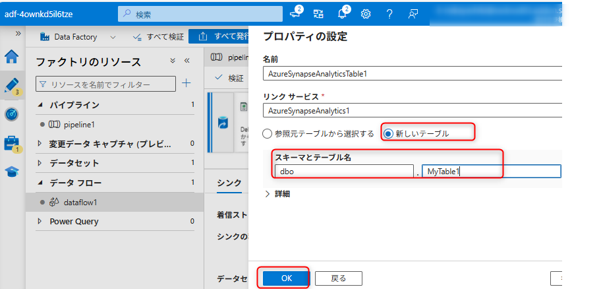Image resolution: width=599 pixels, height=289 pixels.
Task: Click the resource name filter box
Action: pos(106,84)
